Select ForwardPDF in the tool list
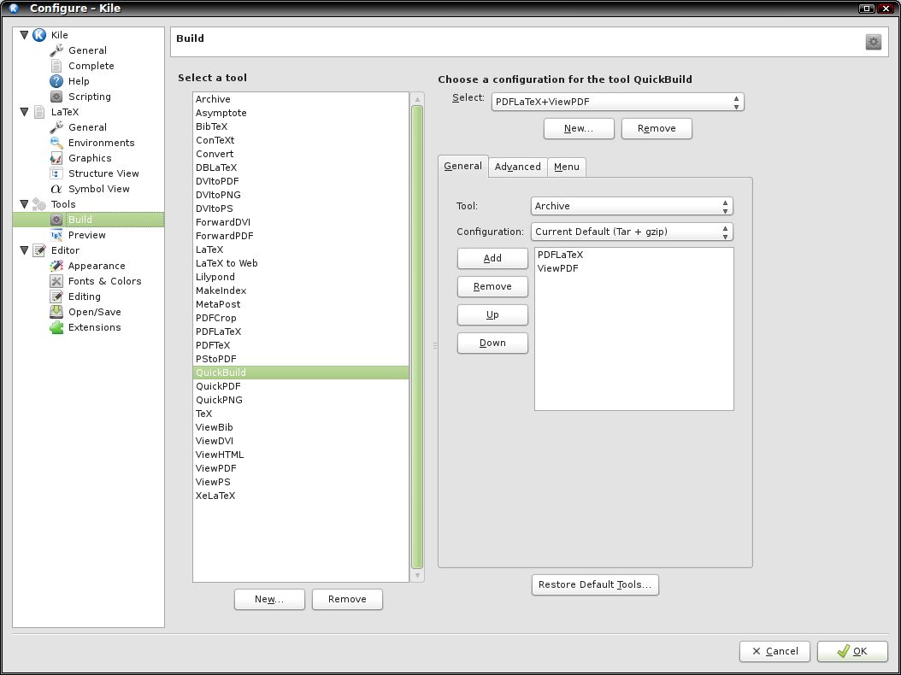Image resolution: width=901 pixels, height=675 pixels. [301, 236]
